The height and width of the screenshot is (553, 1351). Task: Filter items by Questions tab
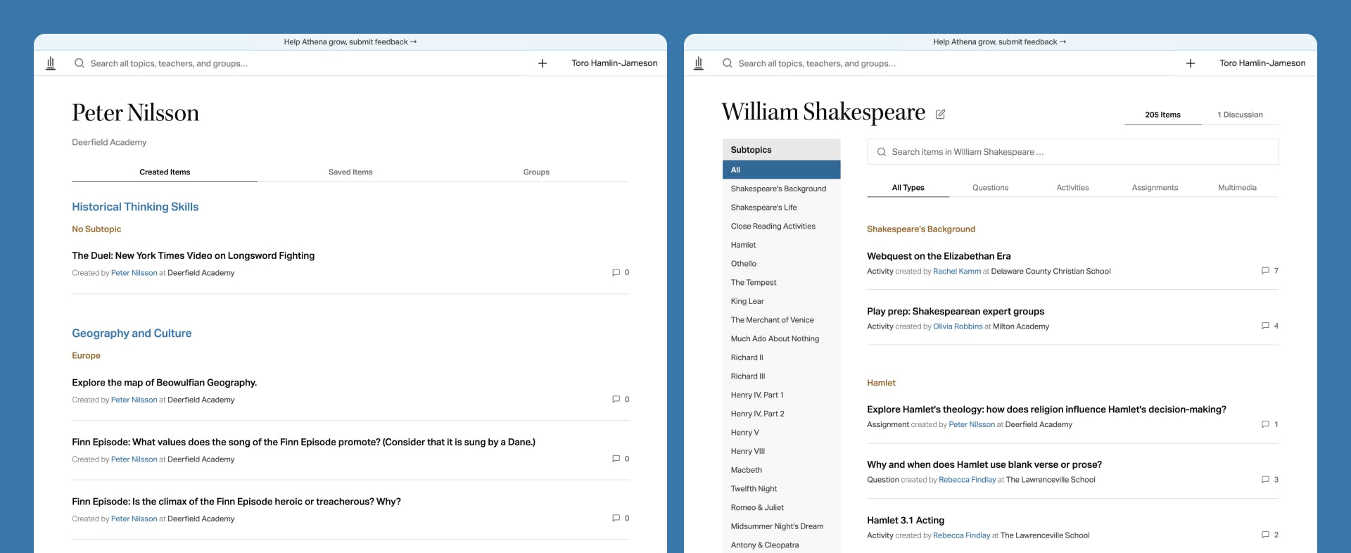point(990,188)
